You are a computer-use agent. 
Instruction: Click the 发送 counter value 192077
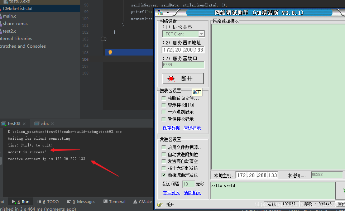tap(289, 204)
